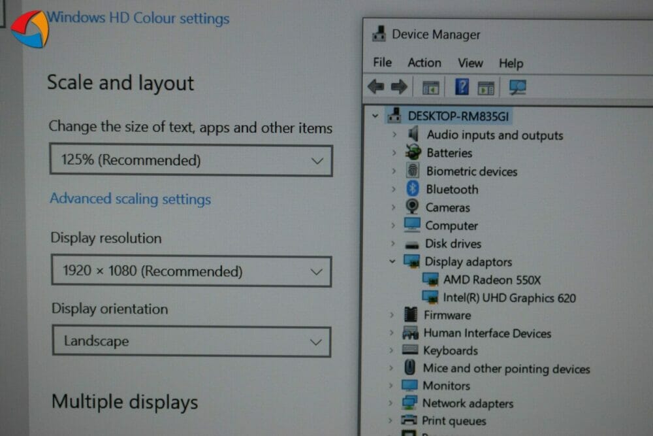Expand the Disk drives chevron
The image size is (653, 436).
click(x=392, y=243)
